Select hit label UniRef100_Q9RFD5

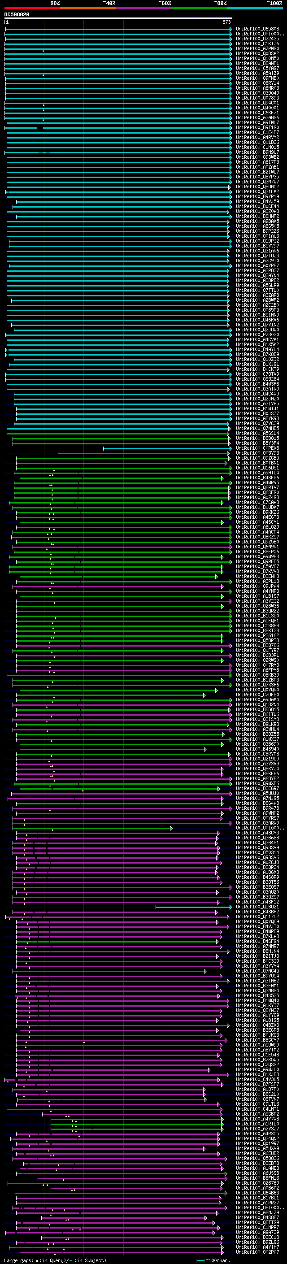257,561
